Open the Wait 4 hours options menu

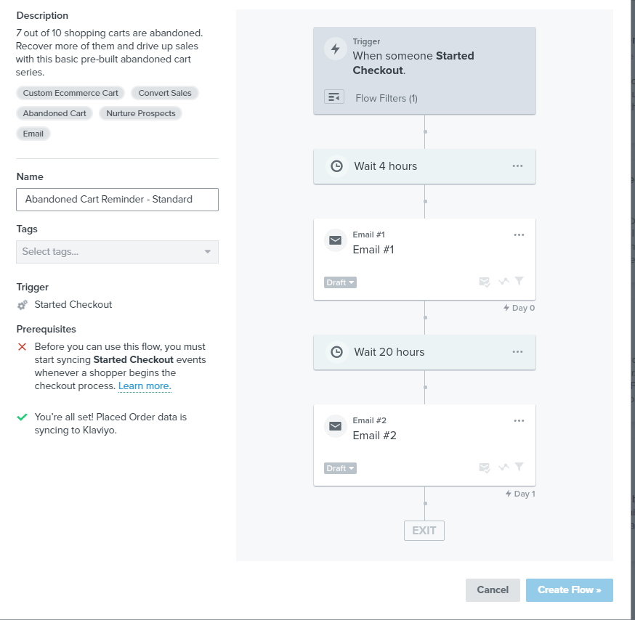517,166
